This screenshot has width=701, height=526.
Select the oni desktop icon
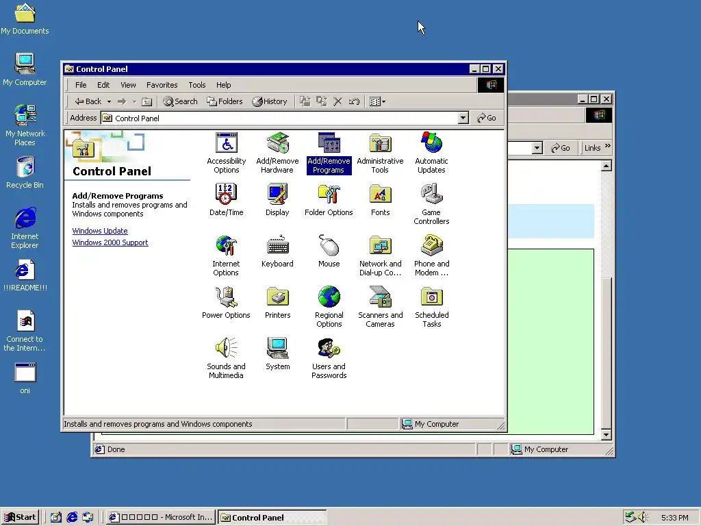tap(25, 378)
